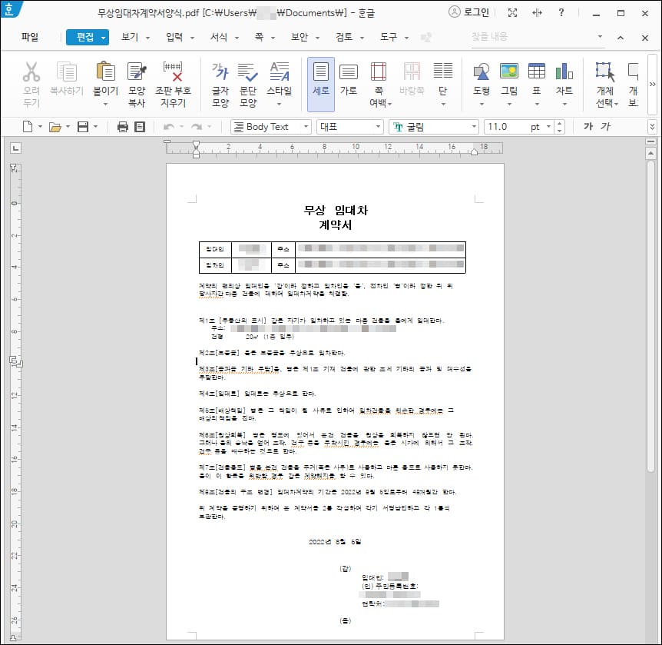The image size is (662, 645).
Task: Expand the 표 dropdown arrow
Action: (537, 104)
